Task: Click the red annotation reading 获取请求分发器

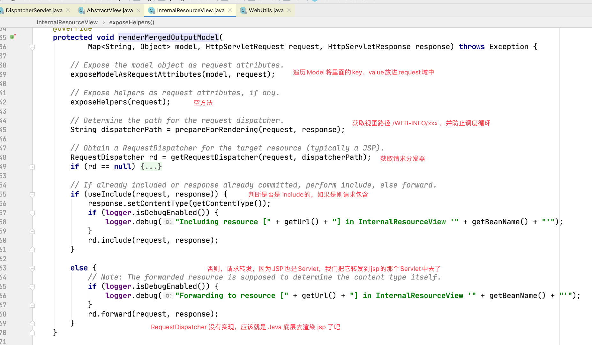Action: click(x=402, y=158)
